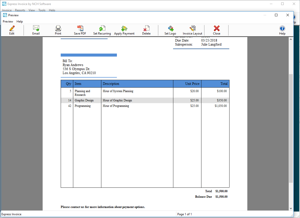Open the Set Recurring tool
This screenshot has width=300, height=218.
102,30
